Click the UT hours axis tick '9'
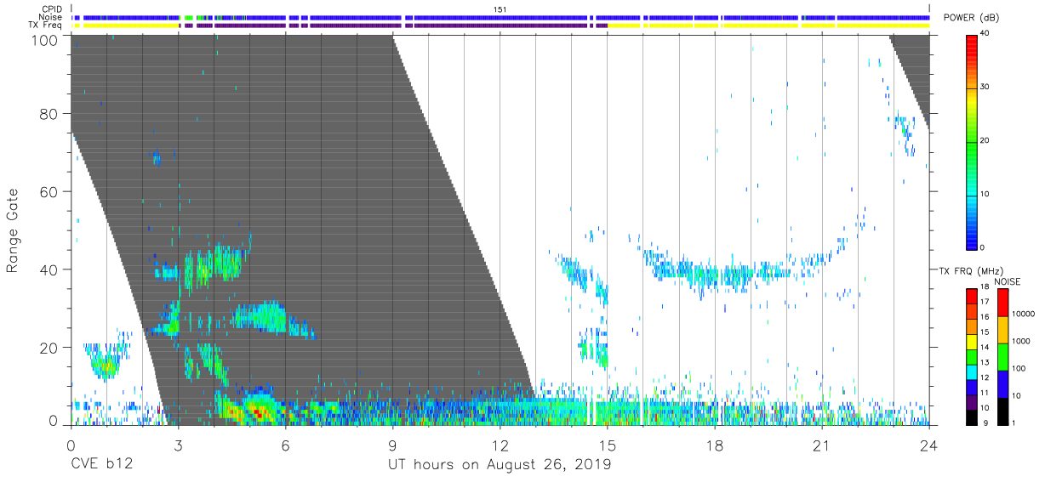Image resolution: width=1045 pixels, height=482 pixels. [x=393, y=445]
